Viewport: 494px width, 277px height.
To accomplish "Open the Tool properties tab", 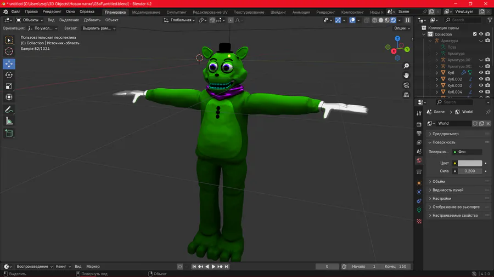I will 419,113.
